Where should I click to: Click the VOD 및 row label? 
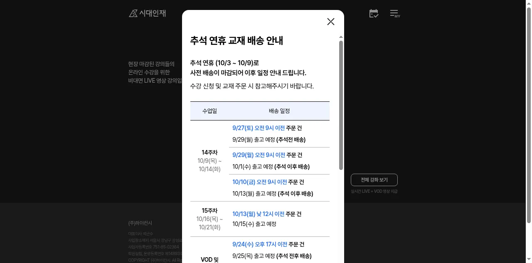pyautogui.click(x=209, y=260)
